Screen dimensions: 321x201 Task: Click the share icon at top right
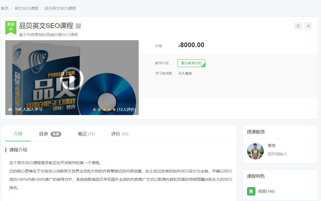[308, 26]
